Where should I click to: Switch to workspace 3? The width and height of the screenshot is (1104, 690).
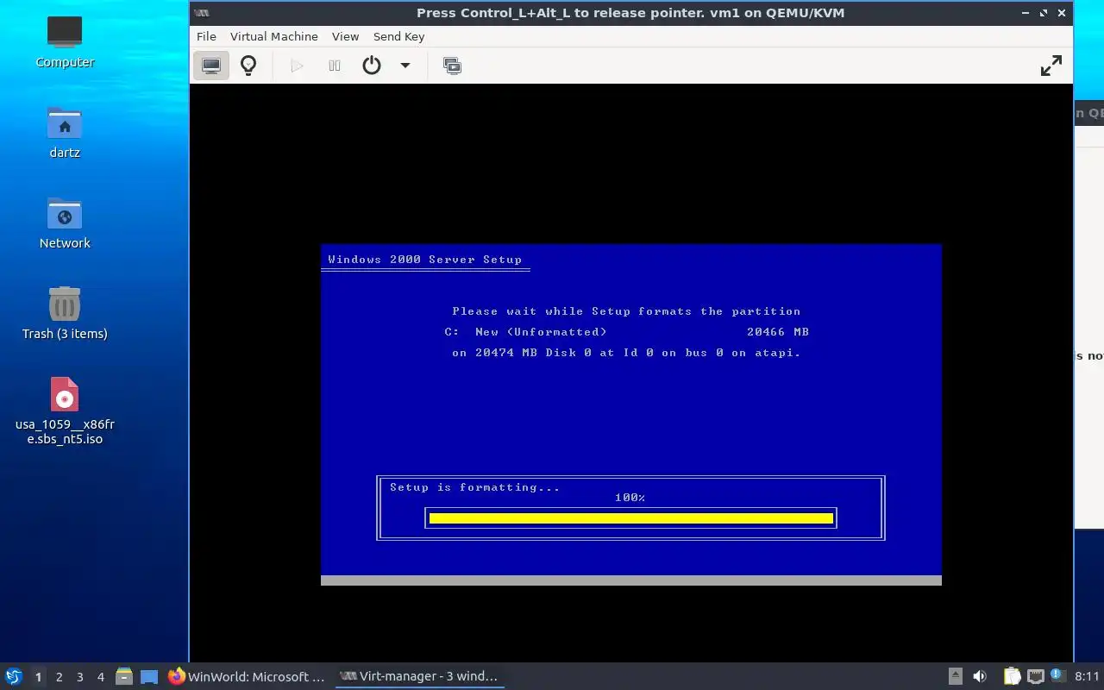click(79, 677)
